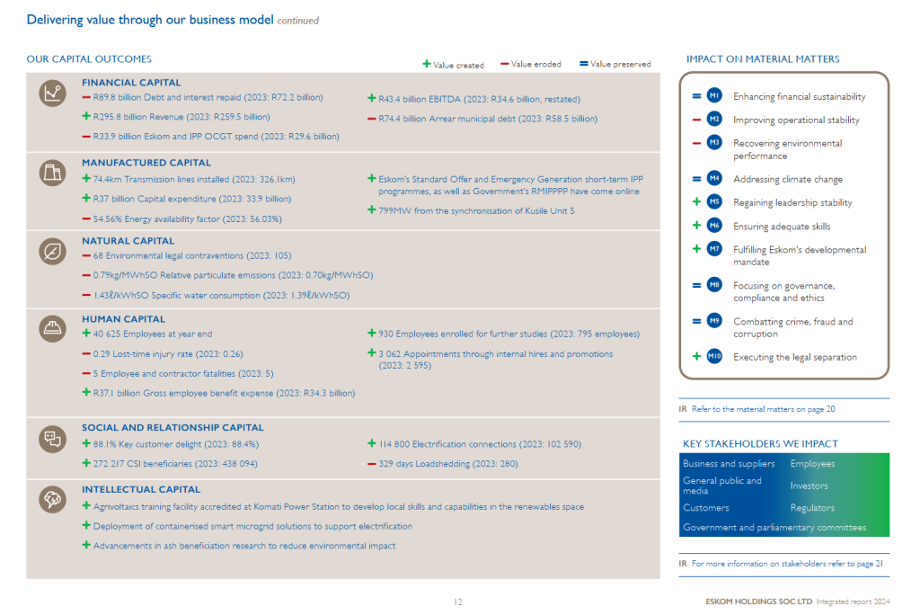Click the Human Capital hard hat icon
The height and width of the screenshot is (615, 920).
coord(52,328)
